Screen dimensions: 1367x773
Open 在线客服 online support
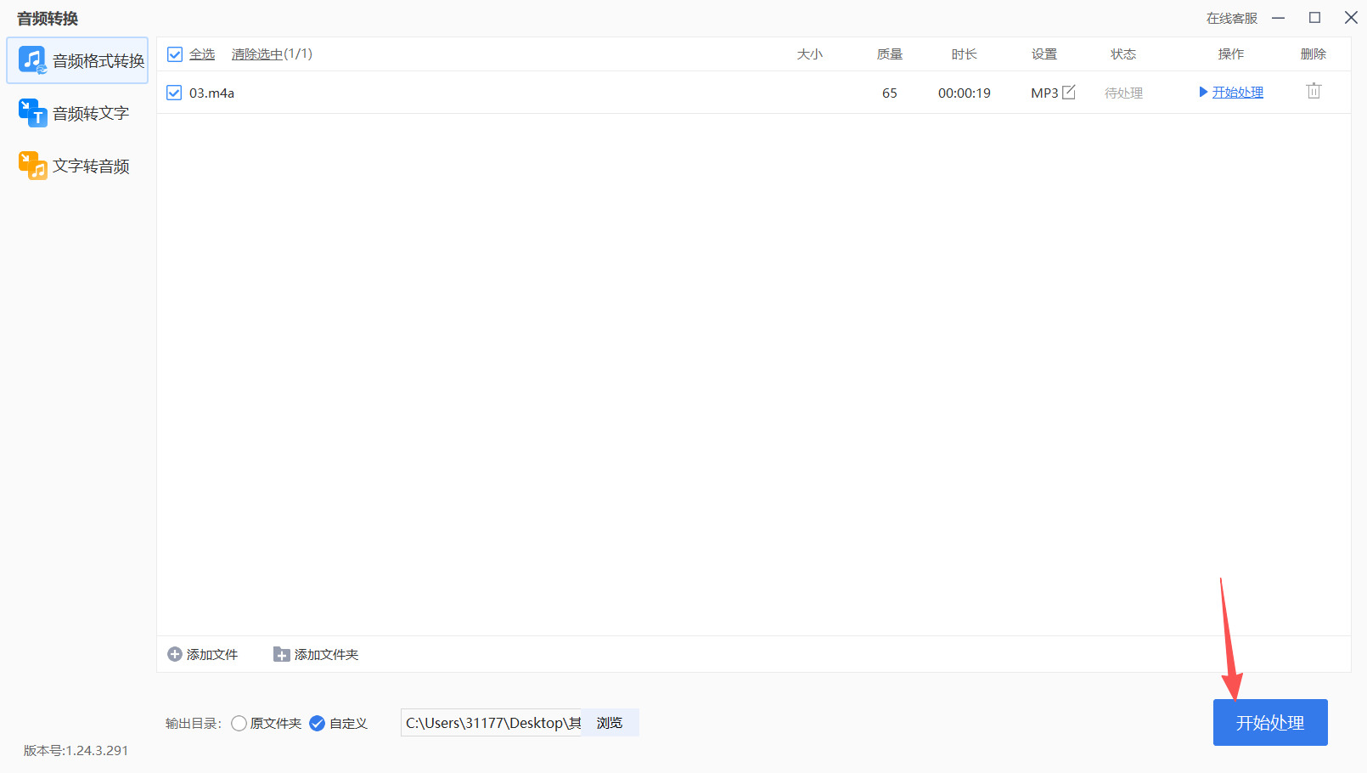tap(1232, 18)
